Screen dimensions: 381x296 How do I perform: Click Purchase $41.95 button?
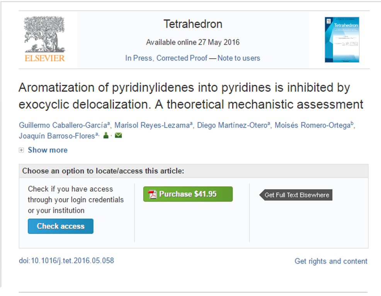click(x=188, y=194)
